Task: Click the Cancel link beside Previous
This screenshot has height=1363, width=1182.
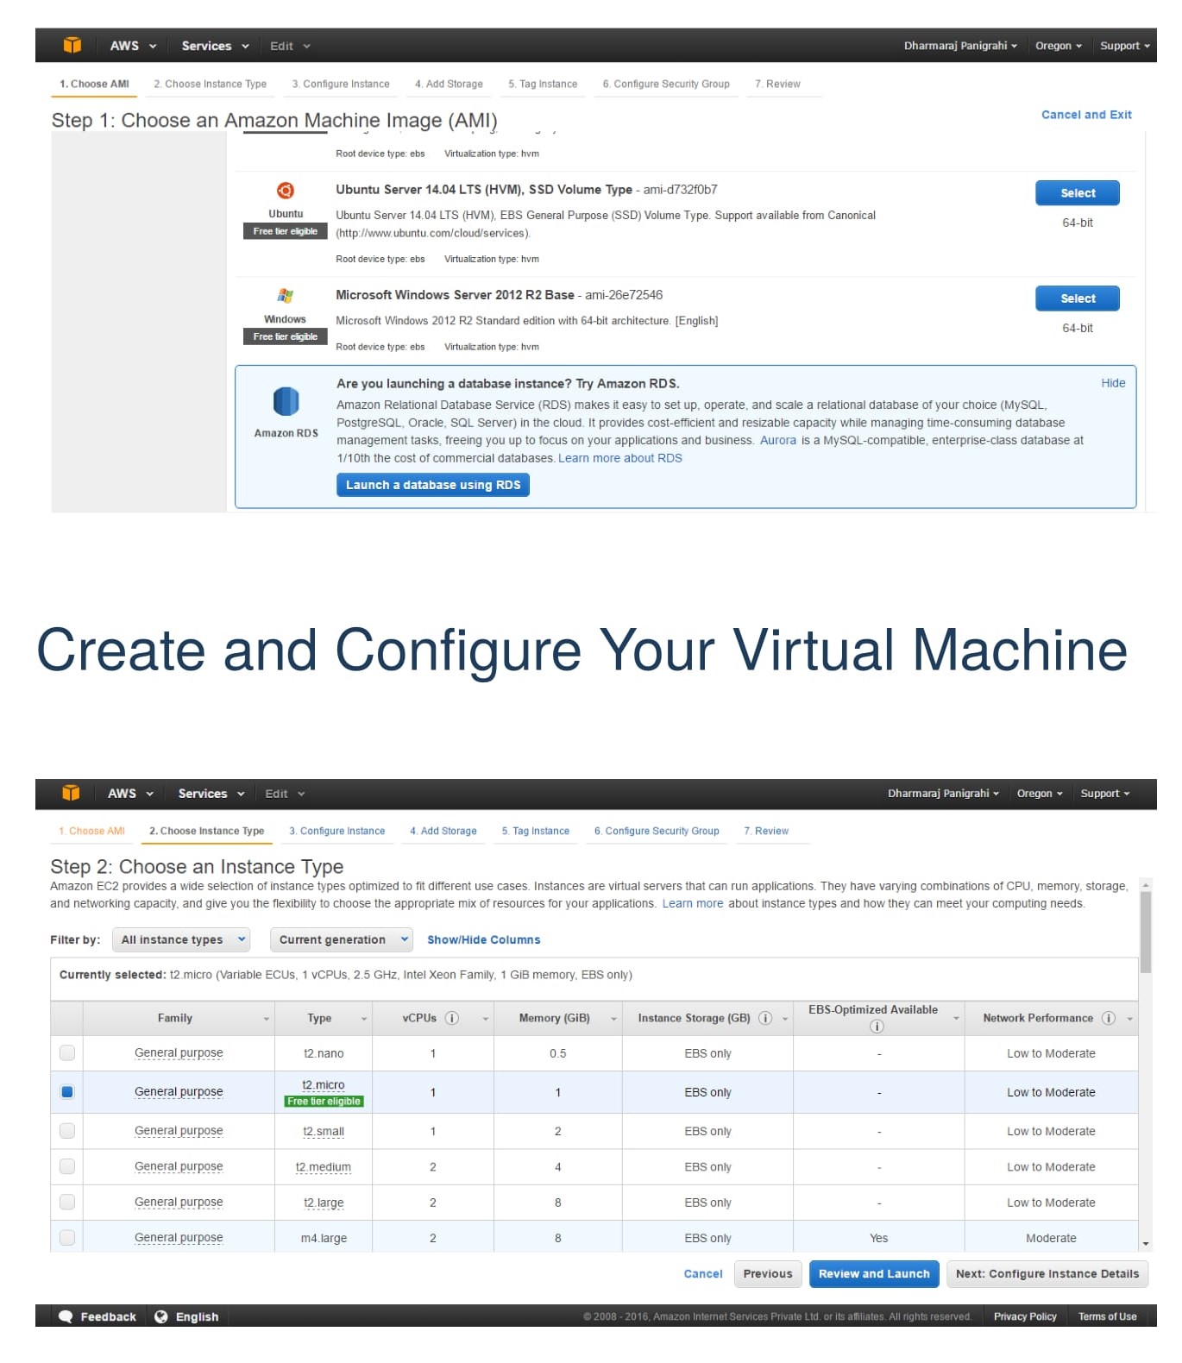Action: tap(703, 1273)
